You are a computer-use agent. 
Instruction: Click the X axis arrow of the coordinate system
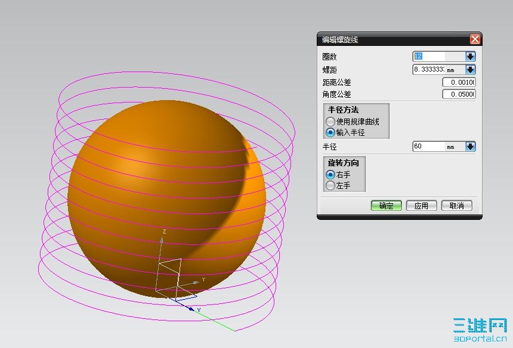click(191, 309)
